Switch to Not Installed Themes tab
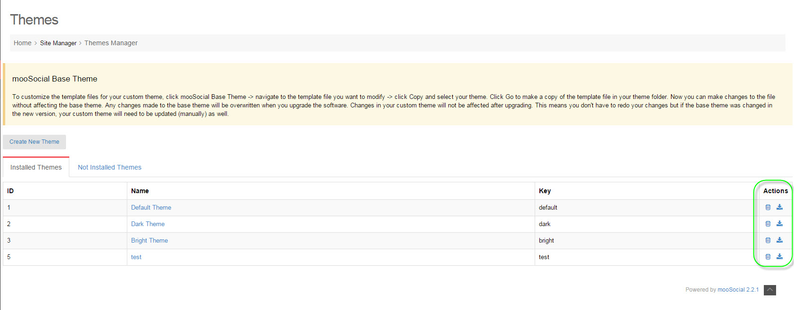The width and height of the screenshot is (794, 310). click(109, 167)
